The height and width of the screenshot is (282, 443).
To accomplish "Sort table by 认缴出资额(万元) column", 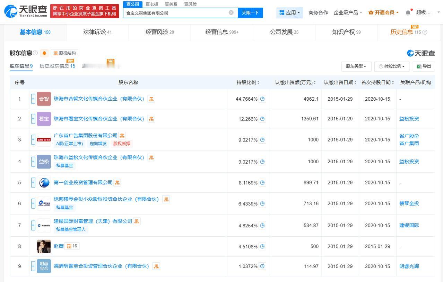I will click(295, 82).
